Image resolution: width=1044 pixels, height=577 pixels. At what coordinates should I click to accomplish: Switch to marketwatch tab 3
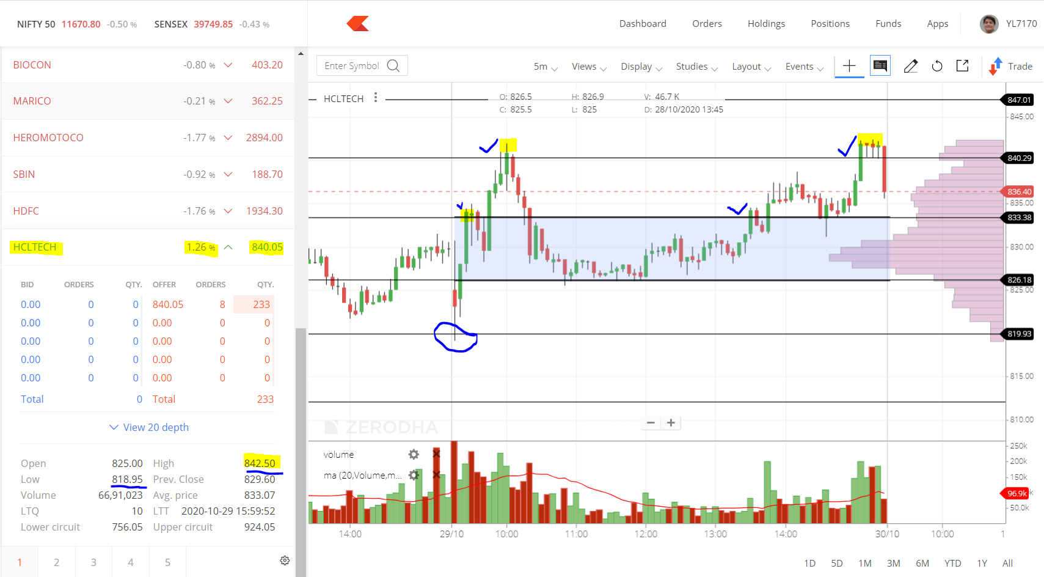click(x=93, y=562)
